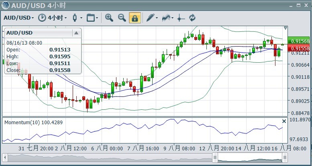Click the green 0.91568 price label
Image resolution: width=312 pixels, height=166 pixels.
coord(299,41)
